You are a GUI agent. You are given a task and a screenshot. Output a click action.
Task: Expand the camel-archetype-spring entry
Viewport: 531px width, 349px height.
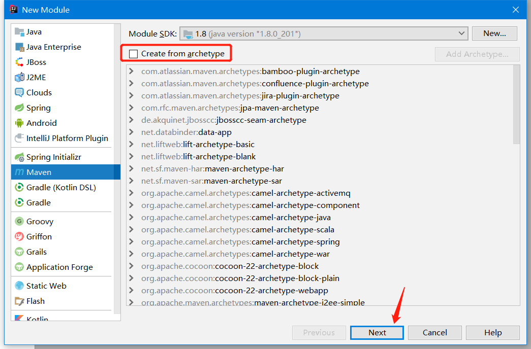click(x=132, y=242)
